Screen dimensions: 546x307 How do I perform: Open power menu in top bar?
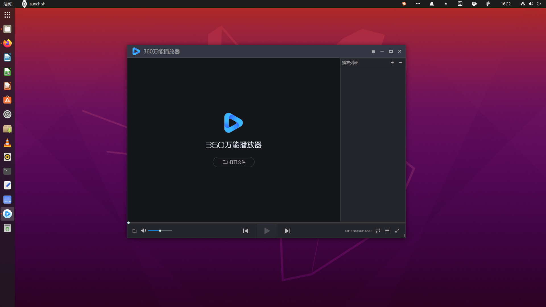(x=539, y=4)
